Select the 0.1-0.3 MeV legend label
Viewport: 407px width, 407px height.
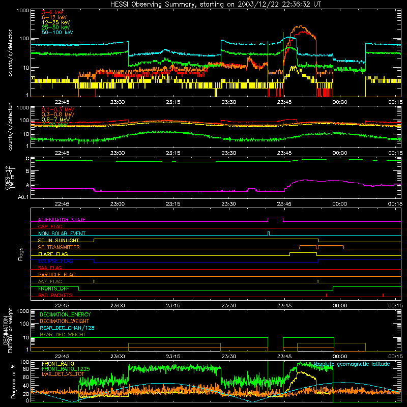click(x=58, y=109)
